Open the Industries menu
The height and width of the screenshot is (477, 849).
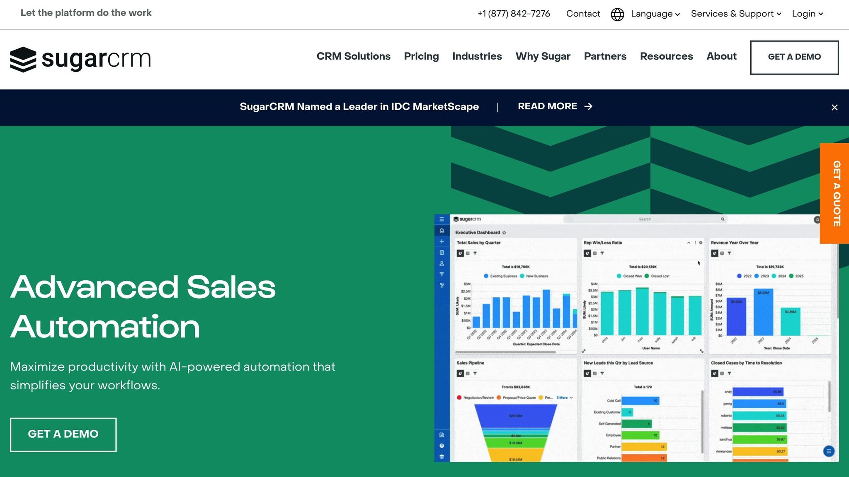pyautogui.click(x=477, y=56)
